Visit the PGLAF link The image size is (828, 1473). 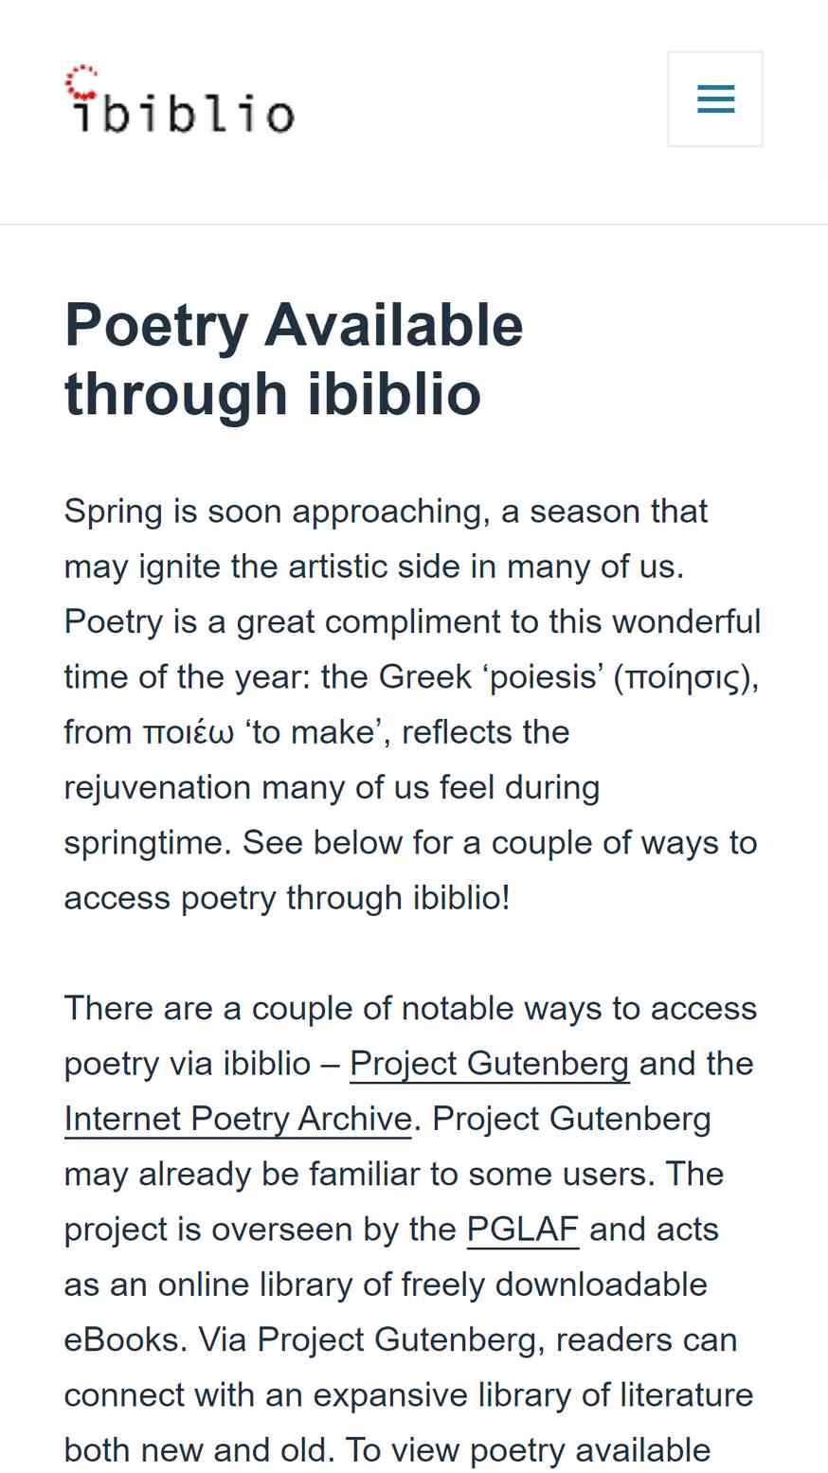(523, 1230)
